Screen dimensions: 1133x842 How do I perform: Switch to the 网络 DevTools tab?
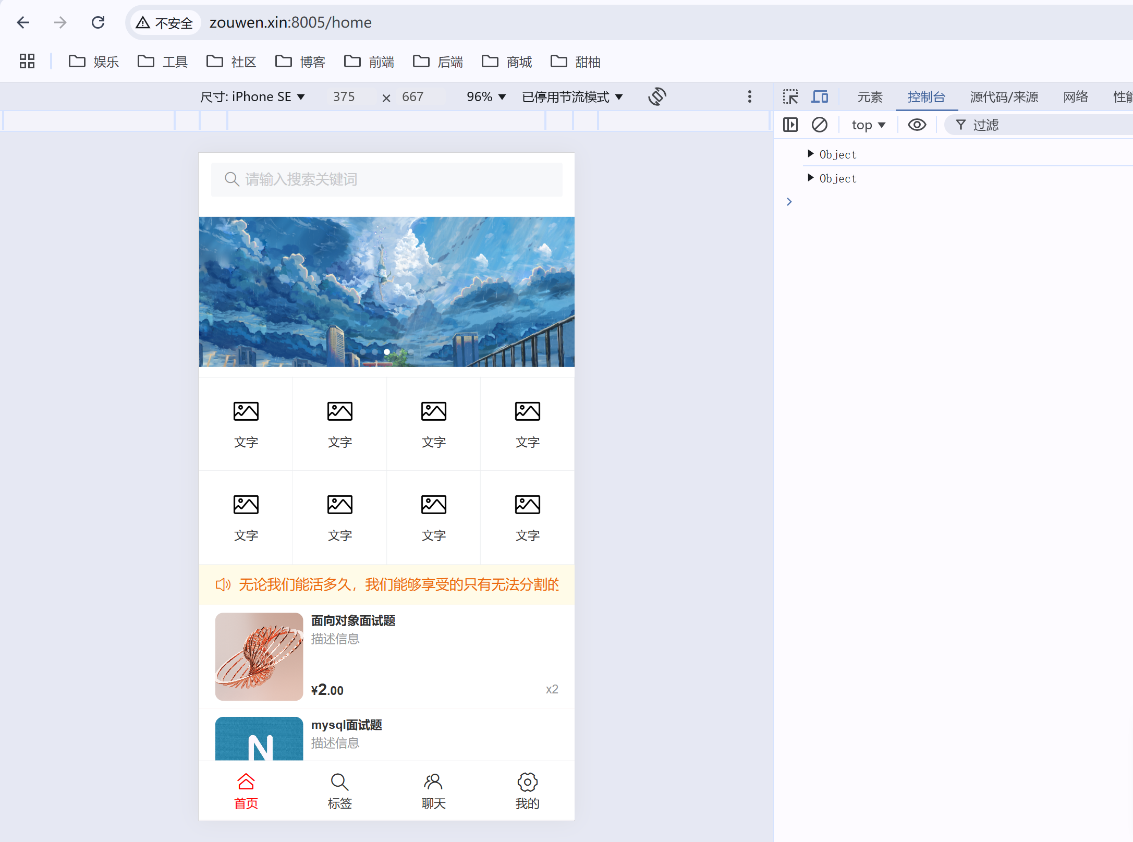(1076, 97)
